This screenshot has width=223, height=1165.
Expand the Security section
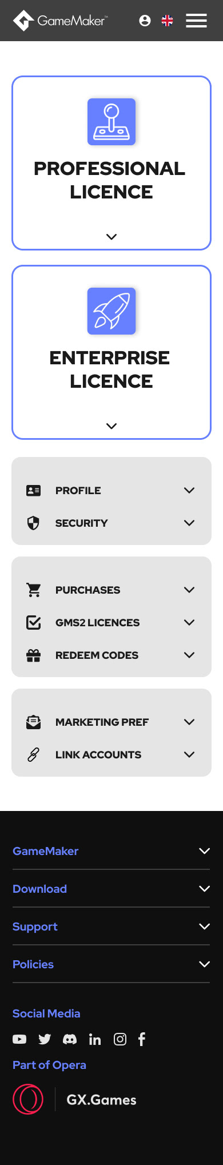click(111, 523)
